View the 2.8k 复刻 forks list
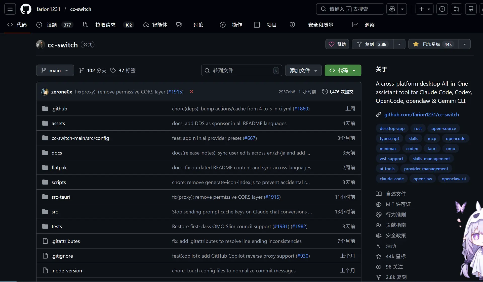Viewport: 483px width, 282px height. [x=391, y=277]
